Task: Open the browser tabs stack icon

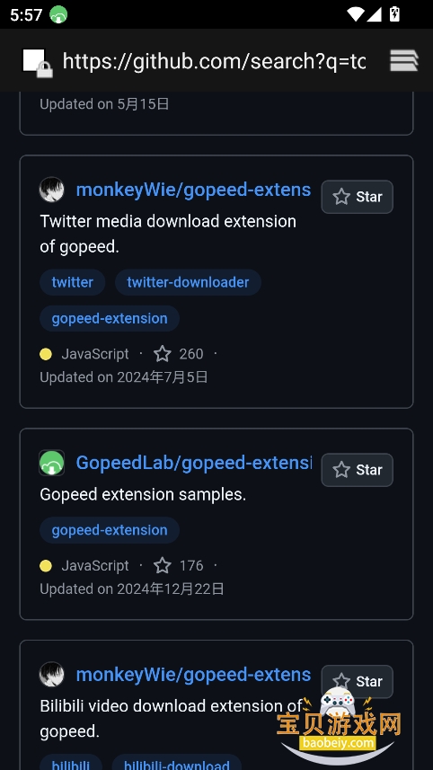Action: tap(404, 61)
